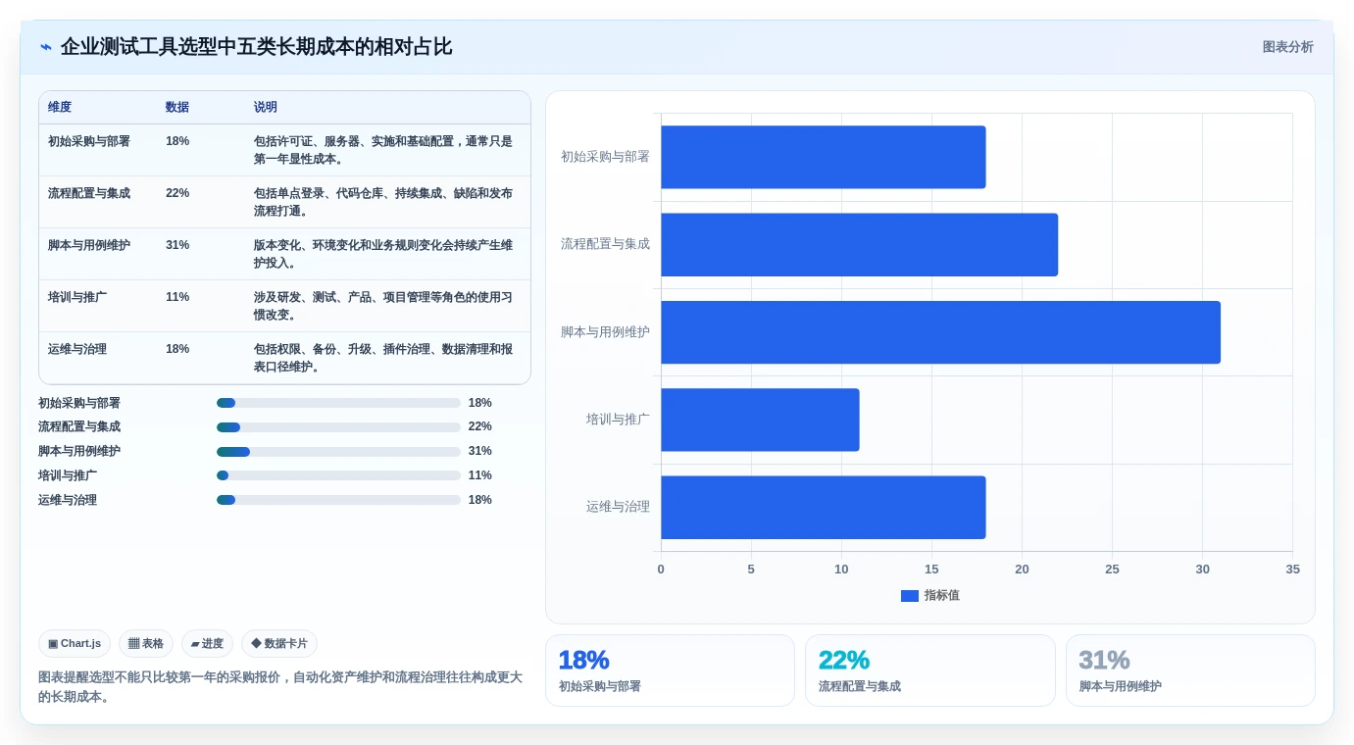The width and height of the screenshot is (1354, 745).
Task: Click the 22% value in the table
Action: point(177,193)
